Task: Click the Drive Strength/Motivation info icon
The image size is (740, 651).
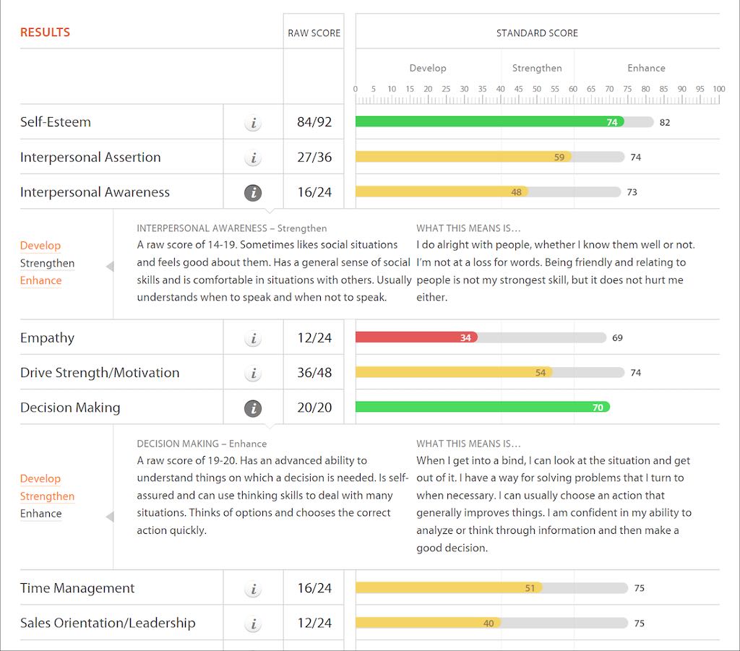Action: [x=253, y=372]
